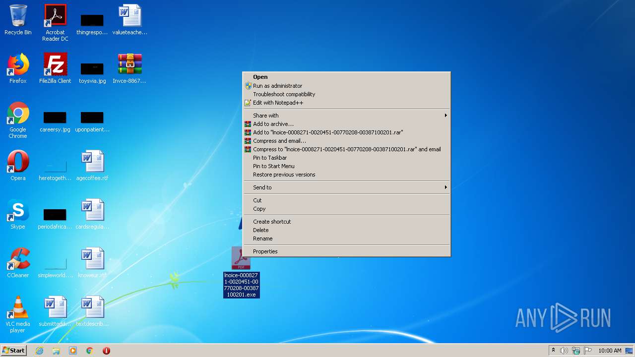Launch Opera from the taskbar
The height and width of the screenshot is (357, 635).
click(x=106, y=351)
